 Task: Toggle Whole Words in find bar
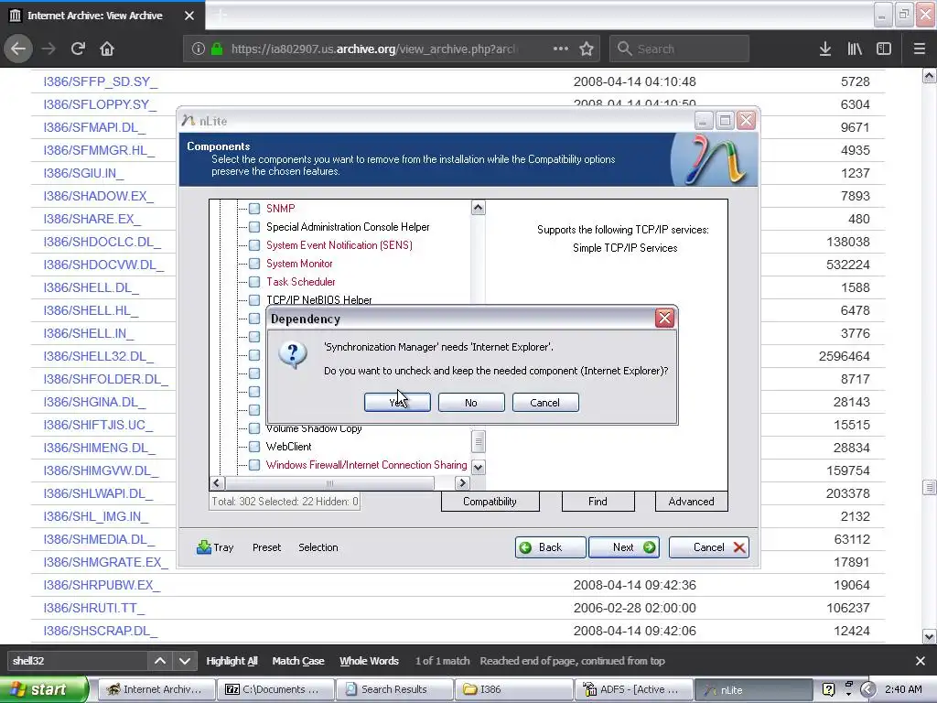pos(369,661)
